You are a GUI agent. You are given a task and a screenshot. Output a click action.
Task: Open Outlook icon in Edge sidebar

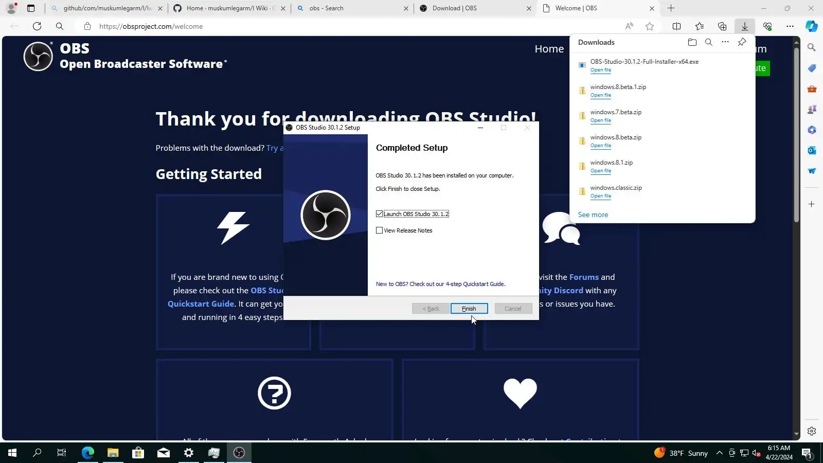[812, 150]
